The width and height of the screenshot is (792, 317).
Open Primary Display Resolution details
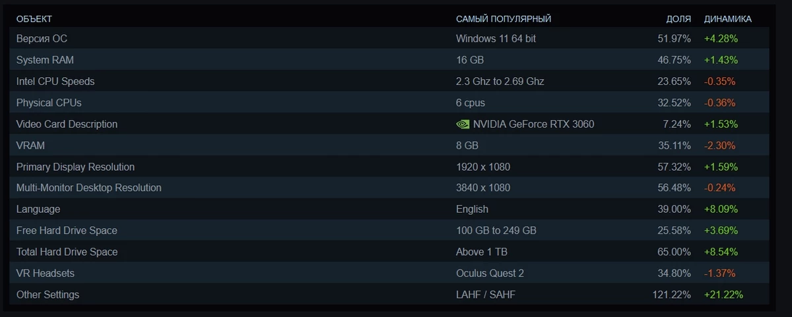pyautogui.click(x=389, y=167)
